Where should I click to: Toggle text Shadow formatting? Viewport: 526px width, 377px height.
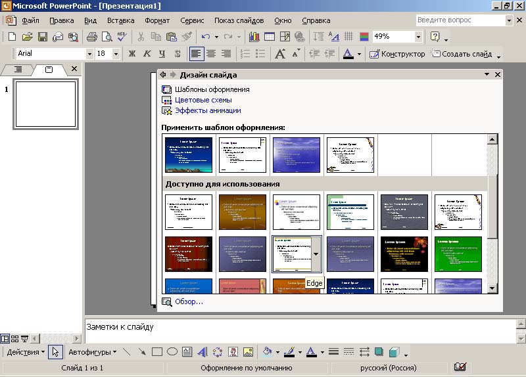point(178,54)
